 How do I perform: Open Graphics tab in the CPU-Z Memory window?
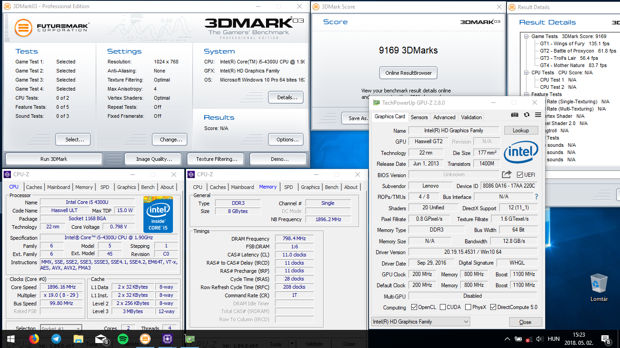310,187
